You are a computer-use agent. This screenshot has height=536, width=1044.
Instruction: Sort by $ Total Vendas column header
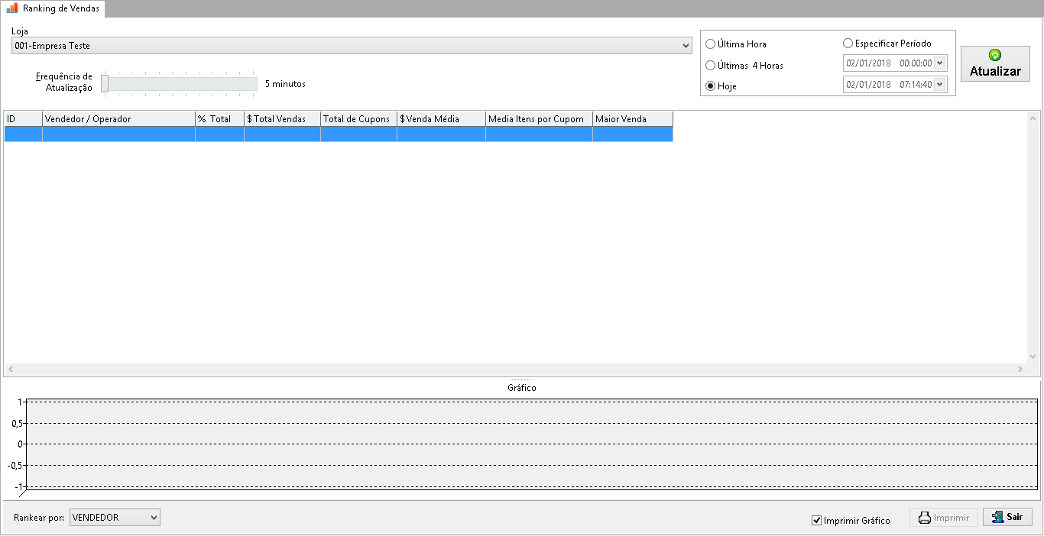[282, 119]
